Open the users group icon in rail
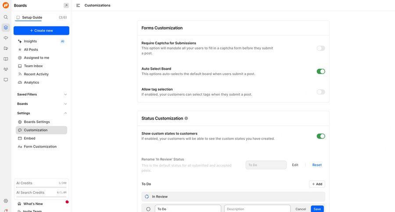Viewport: 395px width, 212px height. [x=6, y=69]
